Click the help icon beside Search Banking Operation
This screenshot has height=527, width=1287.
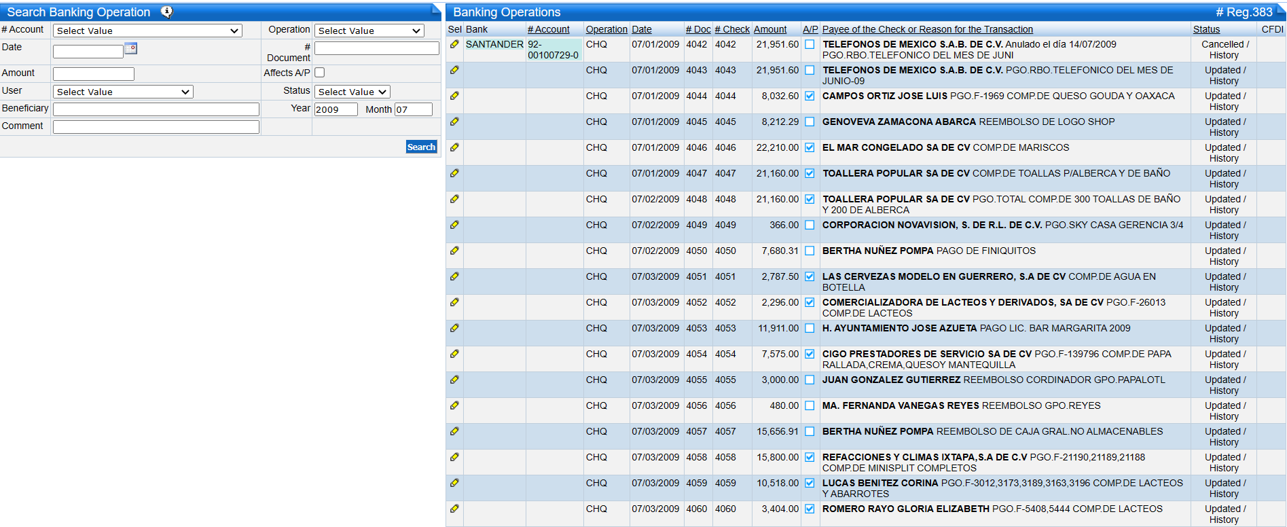click(x=166, y=12)
